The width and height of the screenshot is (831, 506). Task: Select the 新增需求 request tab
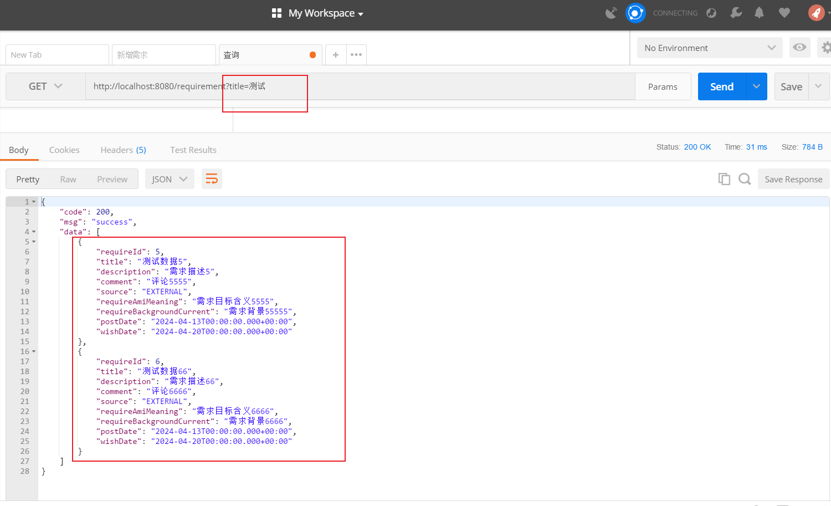(x=163, y=55)
